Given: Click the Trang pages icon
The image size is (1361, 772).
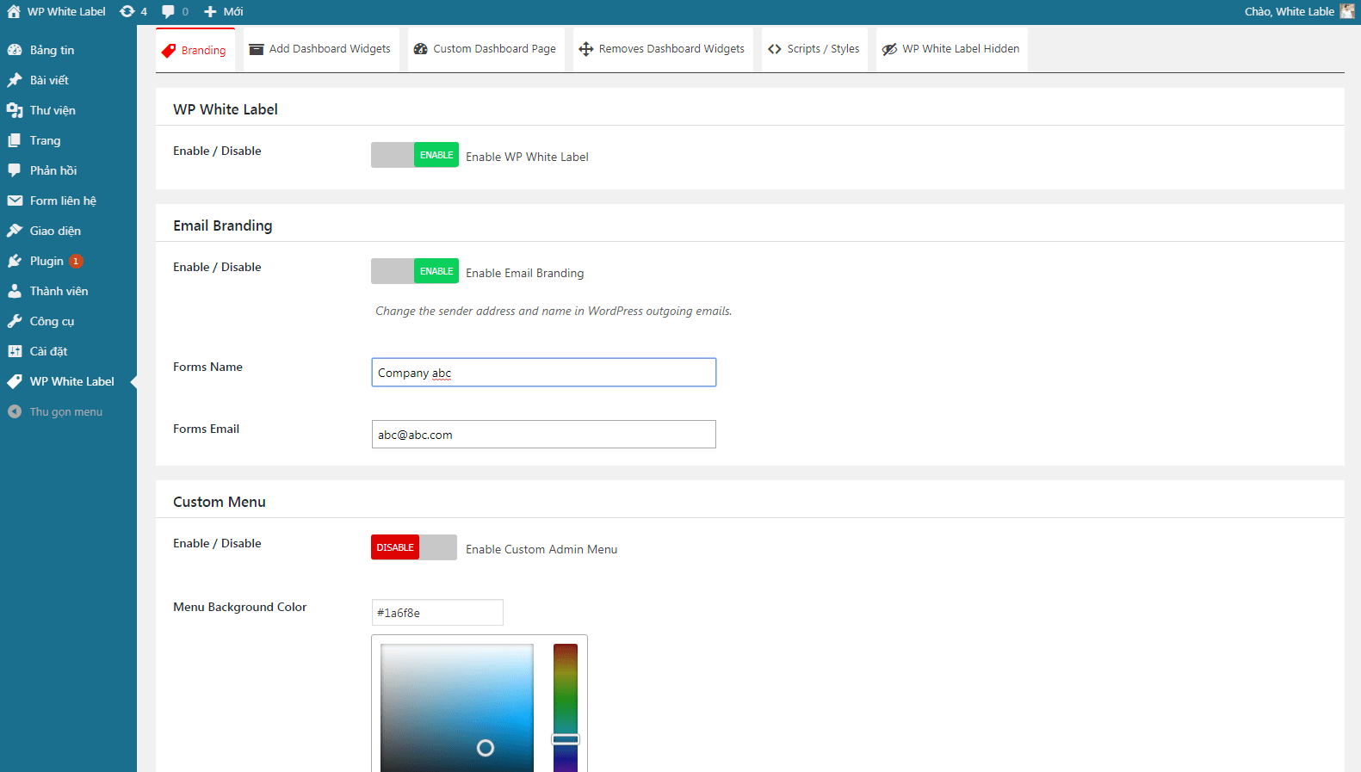Looking at the screenshot, I should [15, 140].
